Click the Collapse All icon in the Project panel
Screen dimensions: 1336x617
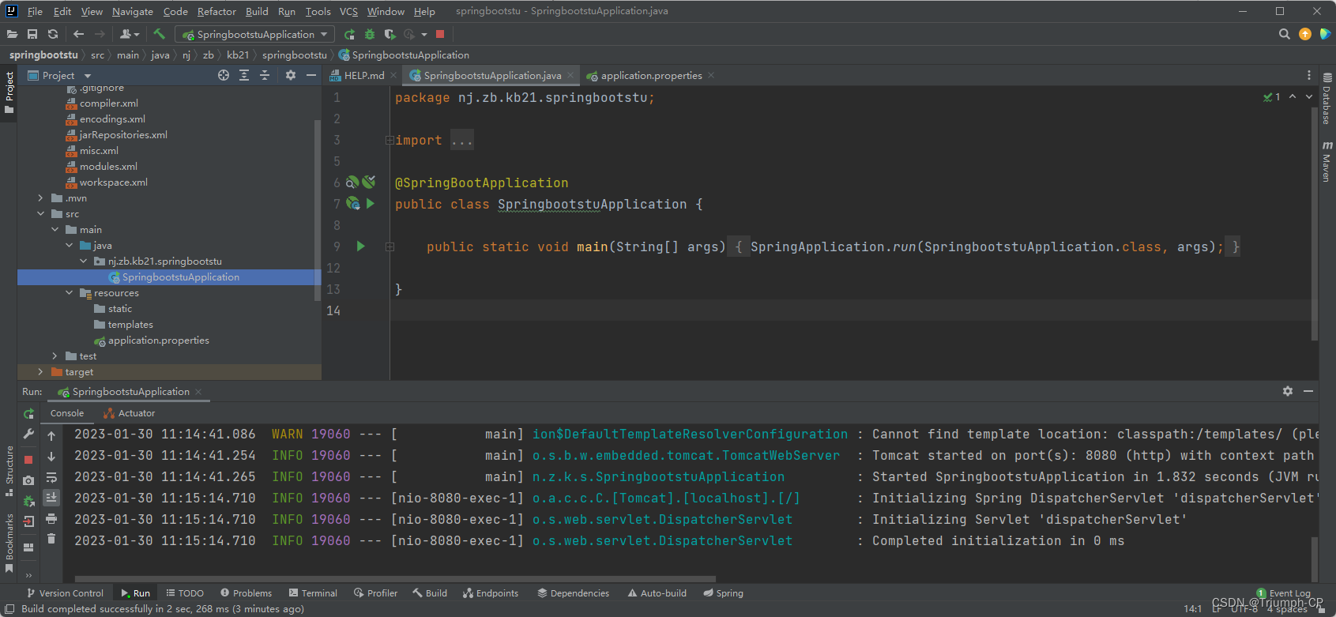pos(265,75)
